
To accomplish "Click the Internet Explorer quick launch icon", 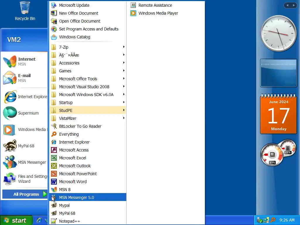I will coord(39,220).
